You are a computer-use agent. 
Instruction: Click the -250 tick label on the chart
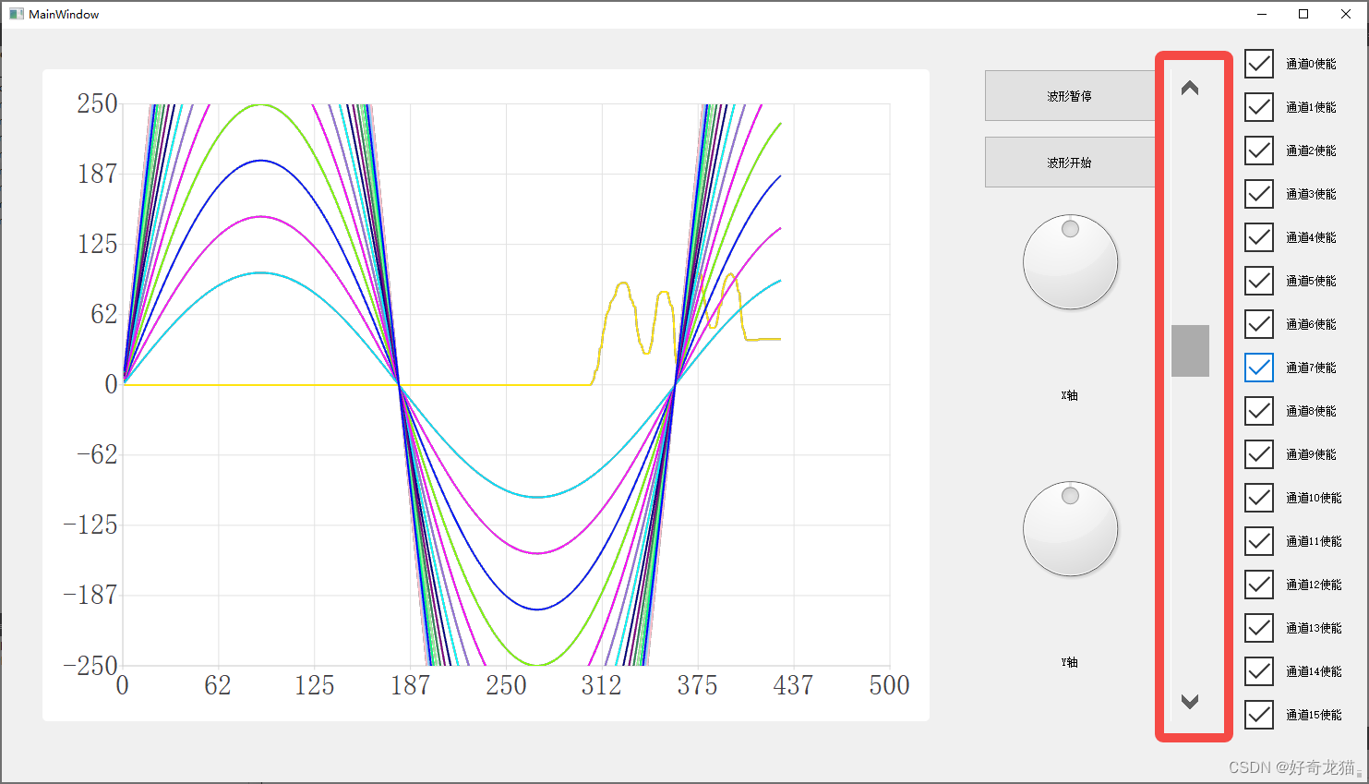pyautogui.click(x=90, y=666)
